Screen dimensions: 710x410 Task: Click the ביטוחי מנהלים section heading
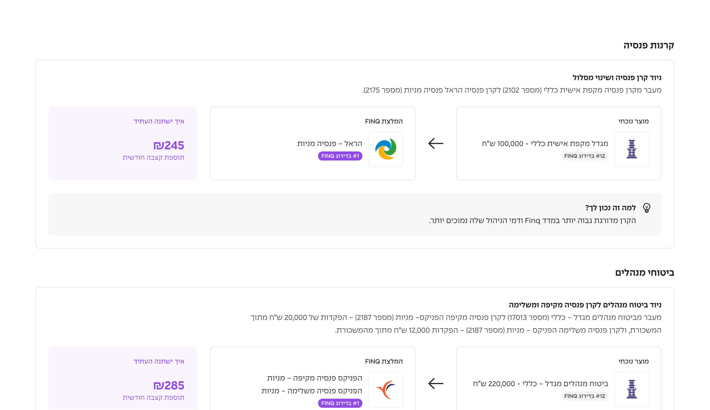point(644,273)
